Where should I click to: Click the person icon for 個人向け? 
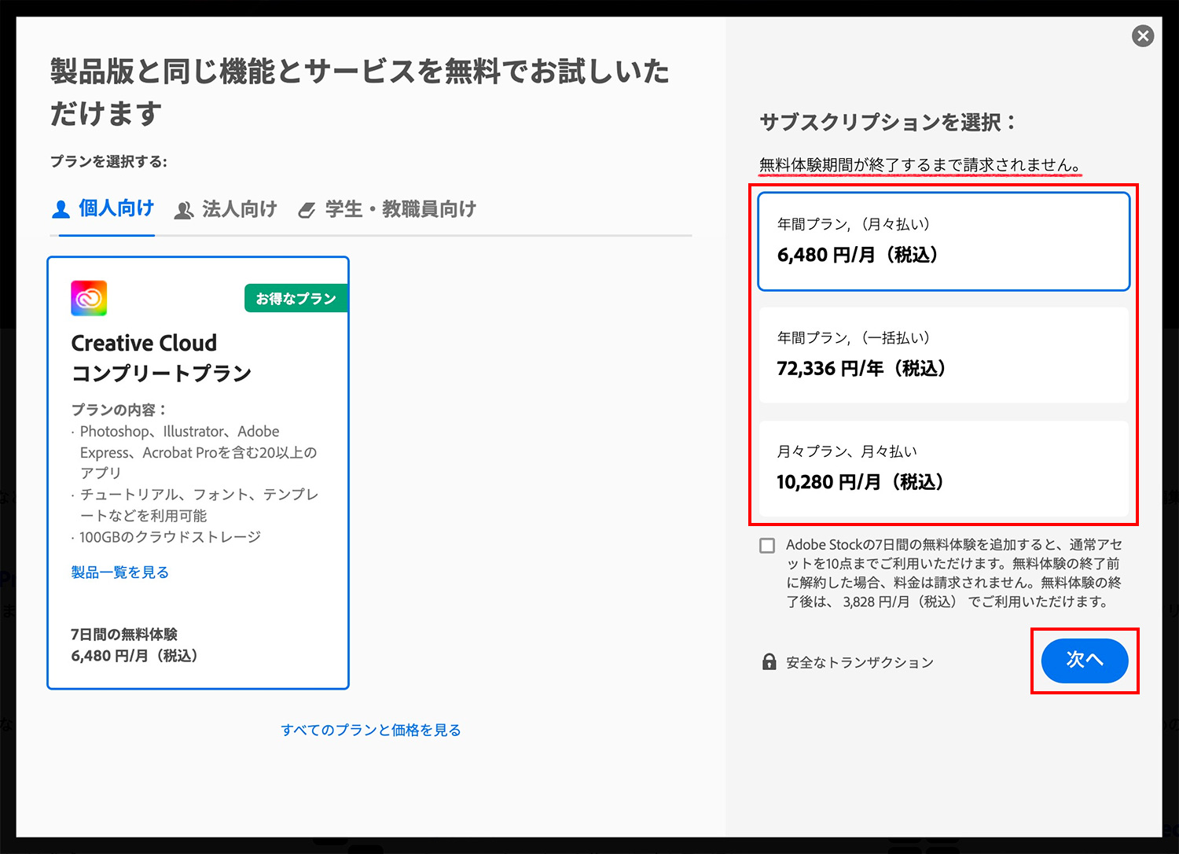(x=61, y=209)
